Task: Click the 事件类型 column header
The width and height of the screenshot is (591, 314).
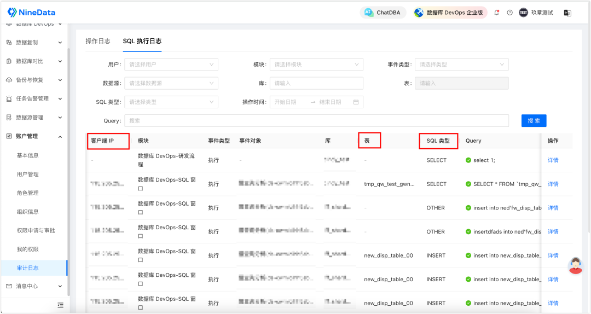Action: point(219,141)
